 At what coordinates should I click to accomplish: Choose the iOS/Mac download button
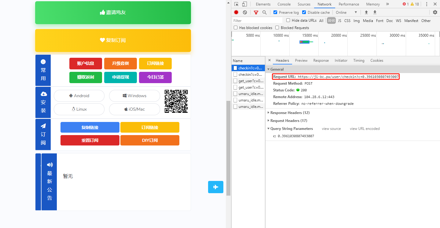point(134,109)
